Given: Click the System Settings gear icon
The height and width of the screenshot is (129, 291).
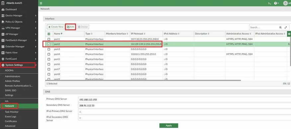Looking at the screenshot, I should (3, 65).
